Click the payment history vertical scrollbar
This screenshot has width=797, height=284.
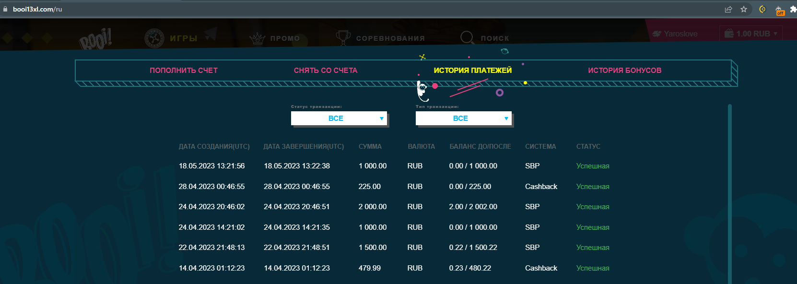[729, 192]
